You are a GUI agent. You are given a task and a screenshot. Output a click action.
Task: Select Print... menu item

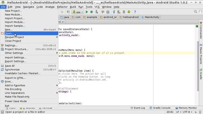click(x=29, y=82)
